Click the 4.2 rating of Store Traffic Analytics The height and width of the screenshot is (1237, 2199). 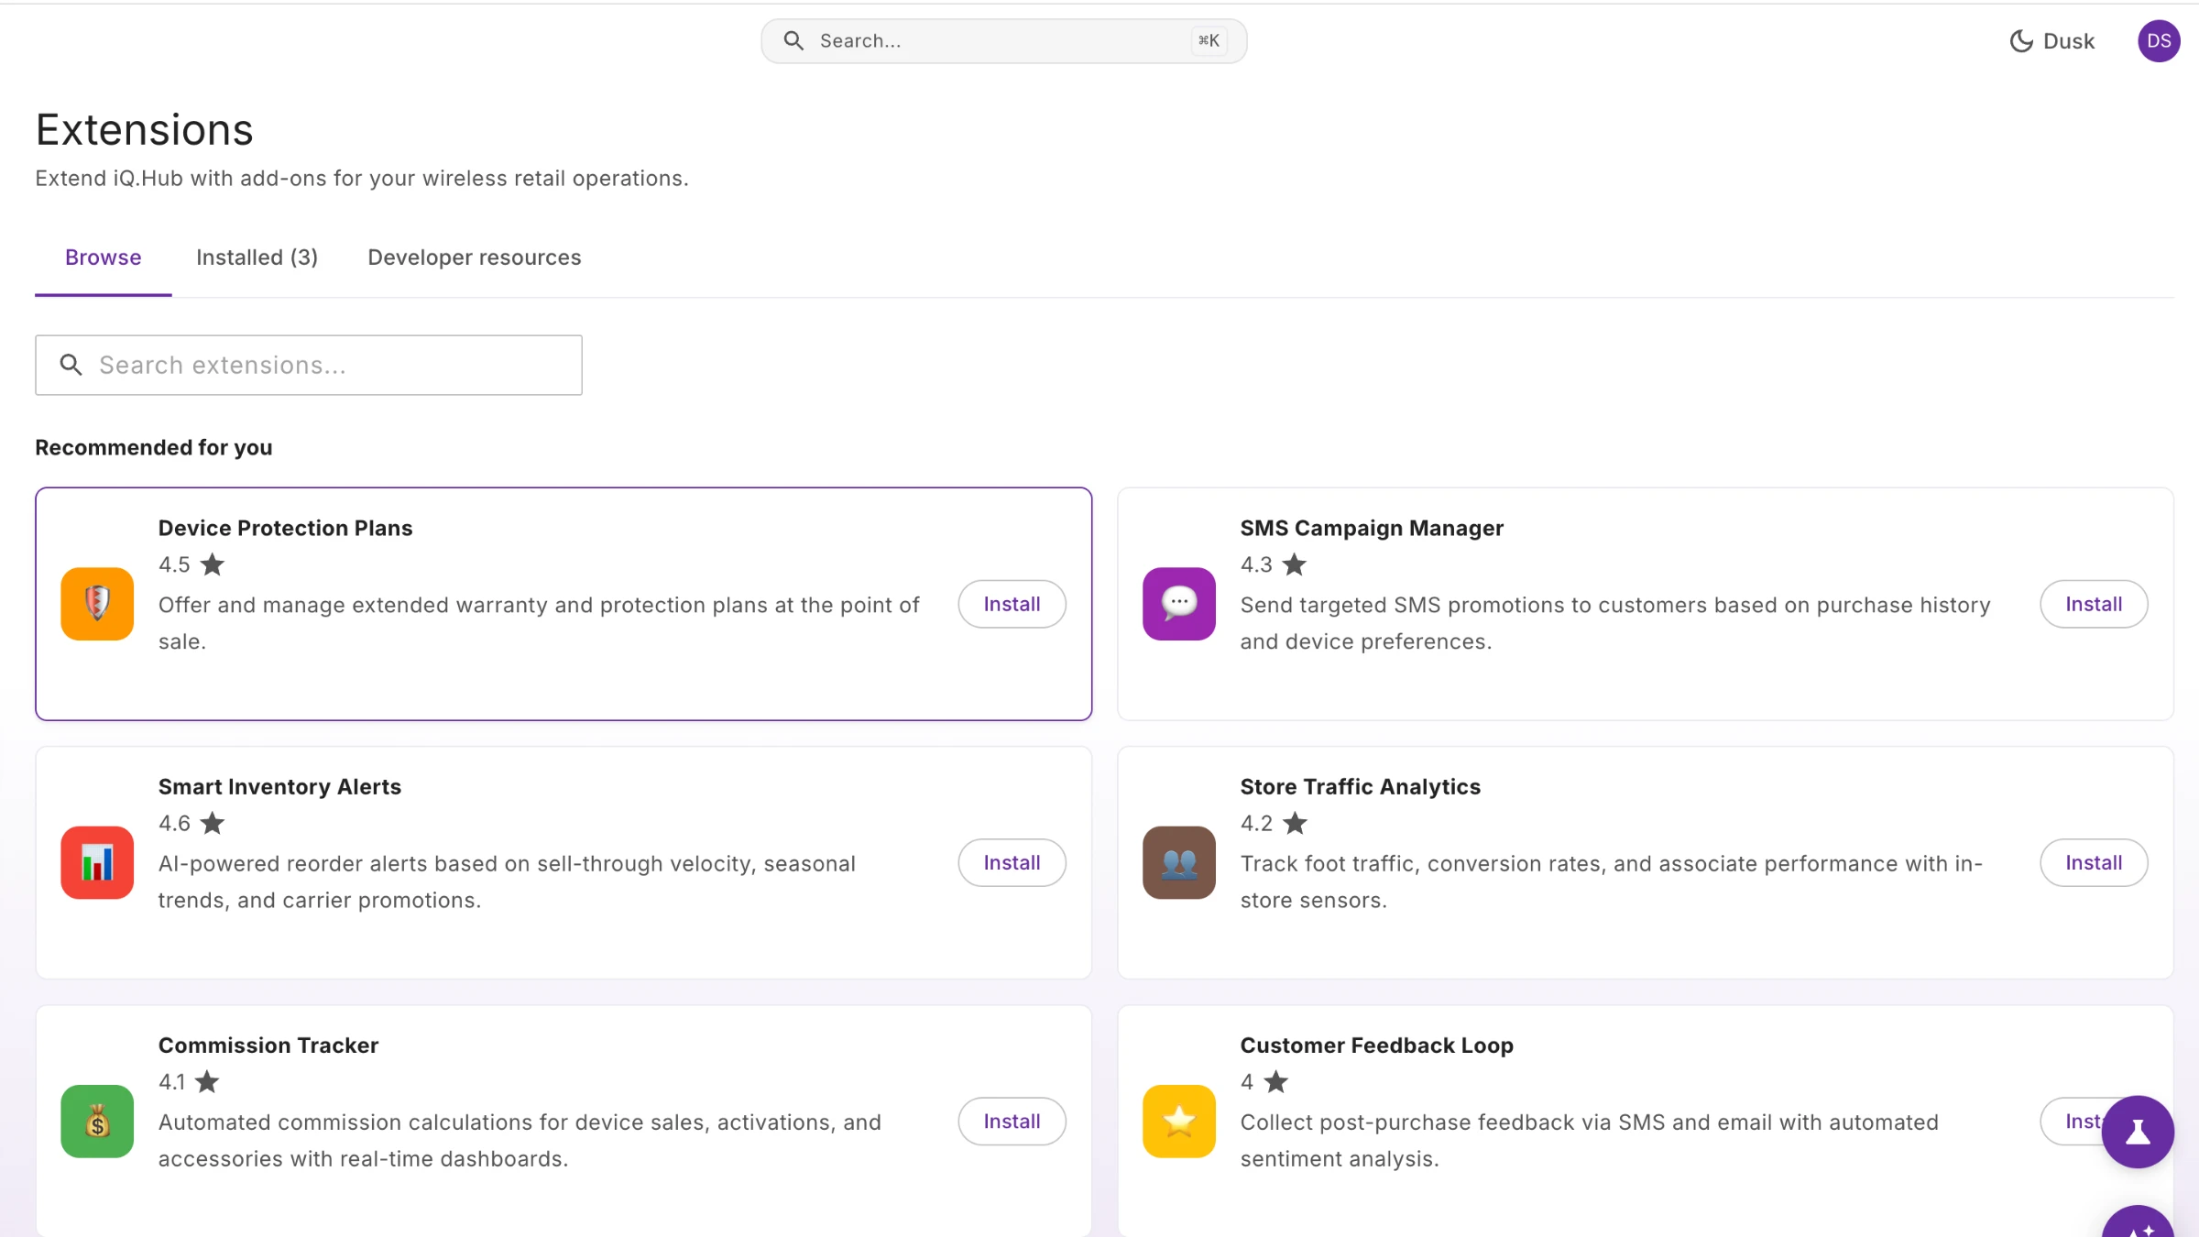[x=1256, y=823]
